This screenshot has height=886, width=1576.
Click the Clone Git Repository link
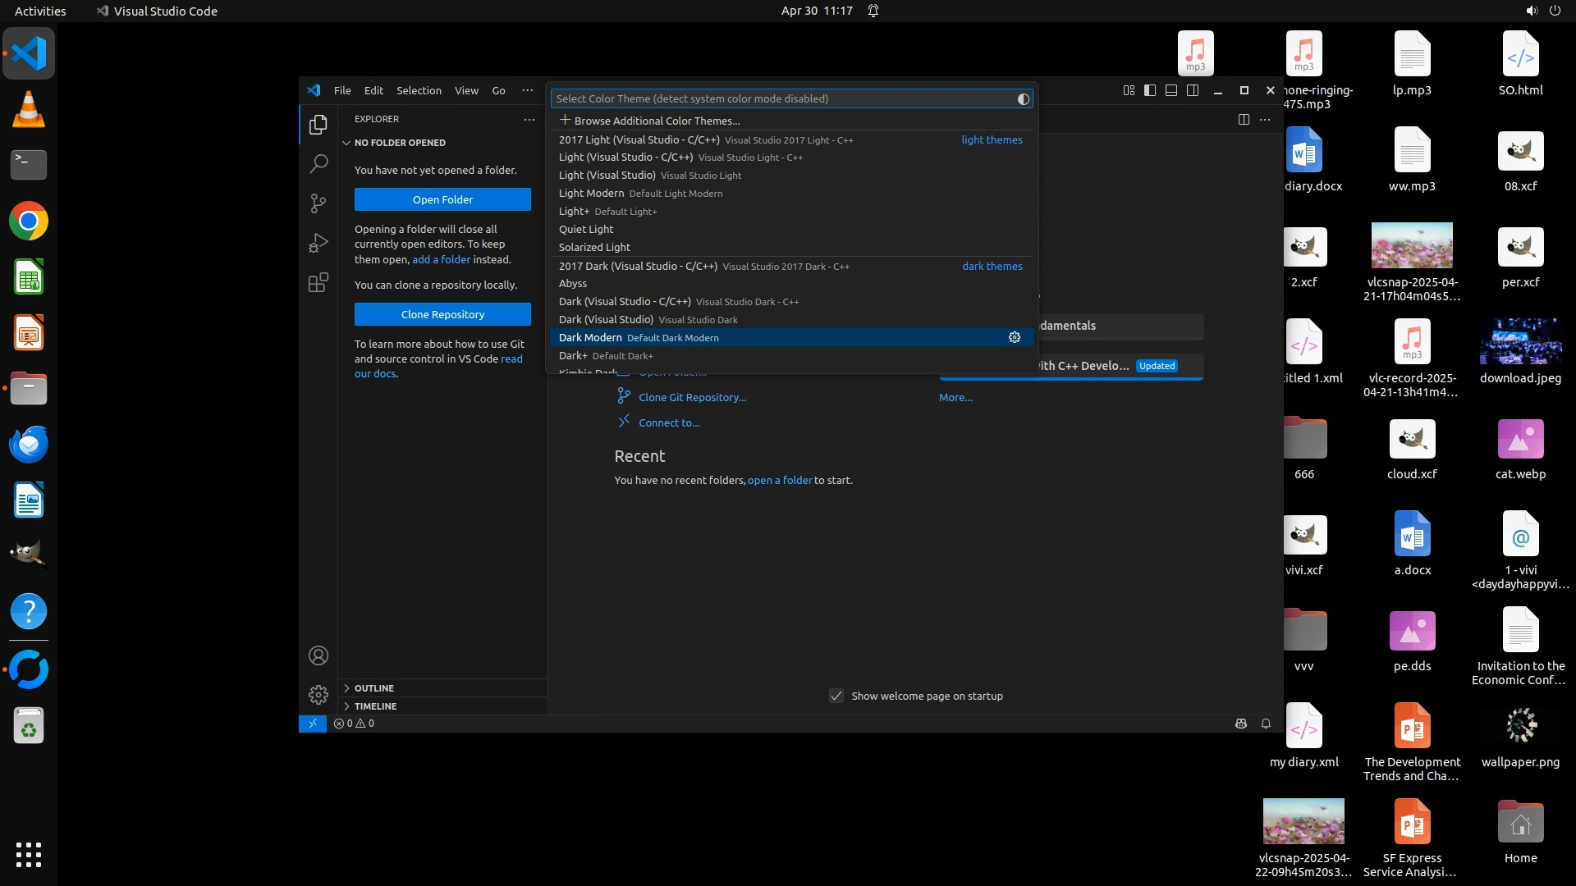(692, 397)
